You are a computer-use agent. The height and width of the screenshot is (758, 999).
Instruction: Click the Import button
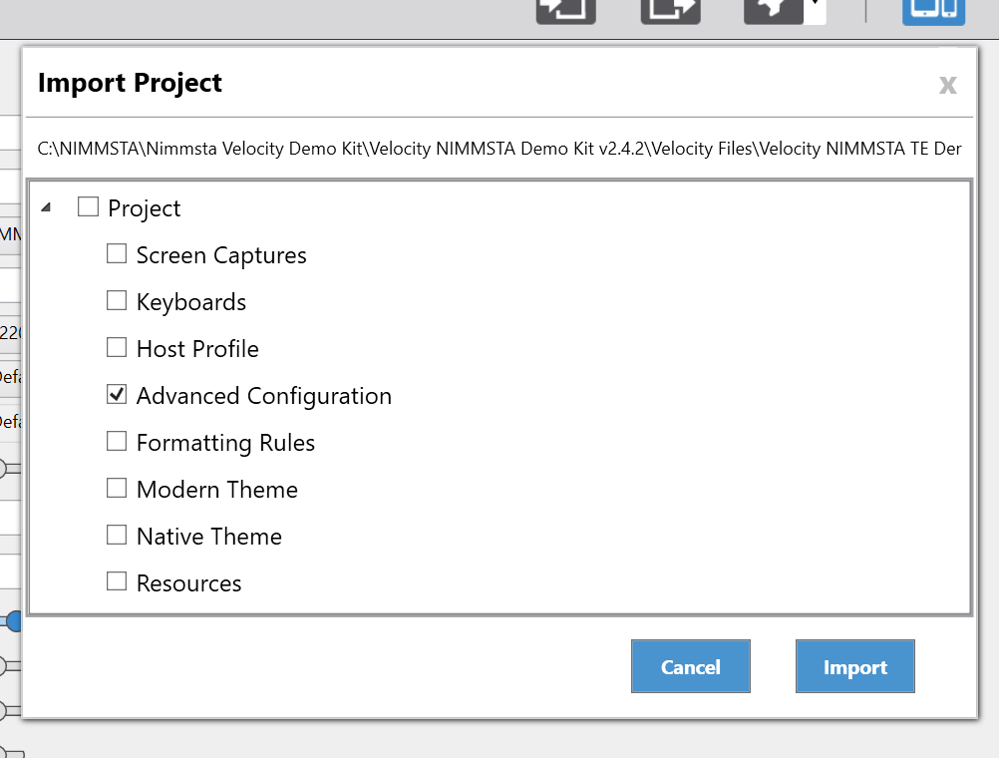[855, 666]
